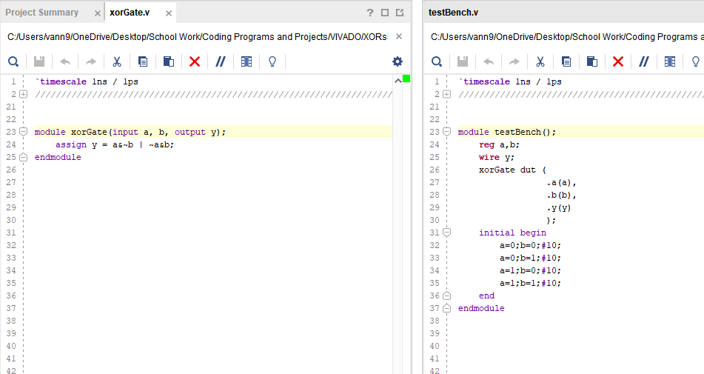Click red delete X in testBench.v toolbar

pos(618,61)
